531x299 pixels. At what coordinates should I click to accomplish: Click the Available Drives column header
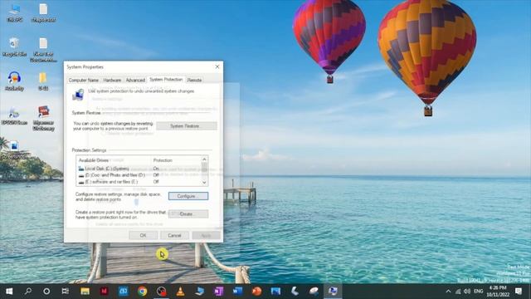tap(114, 160)
